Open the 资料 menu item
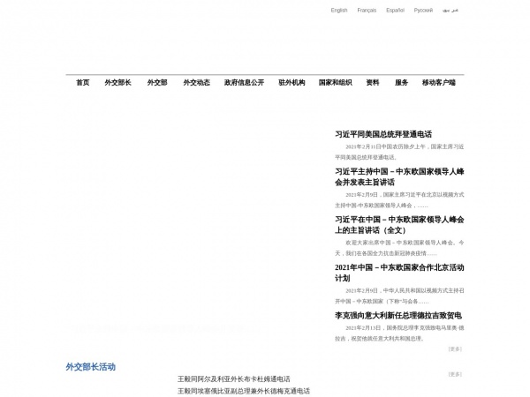Viewport: 530px width, 397px height. coord(373,82)
